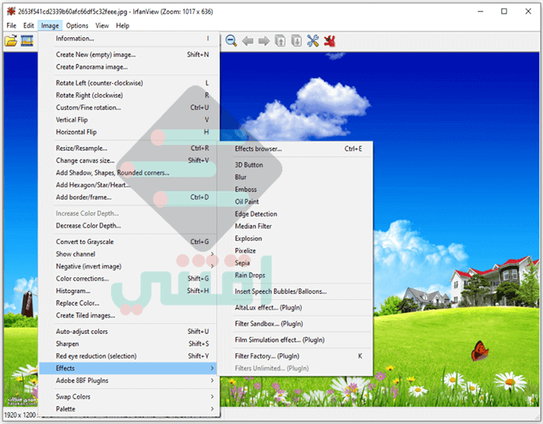Expand the Swap Colors submenu
Screen dimensions: 543x424
(x=129, y=397)
